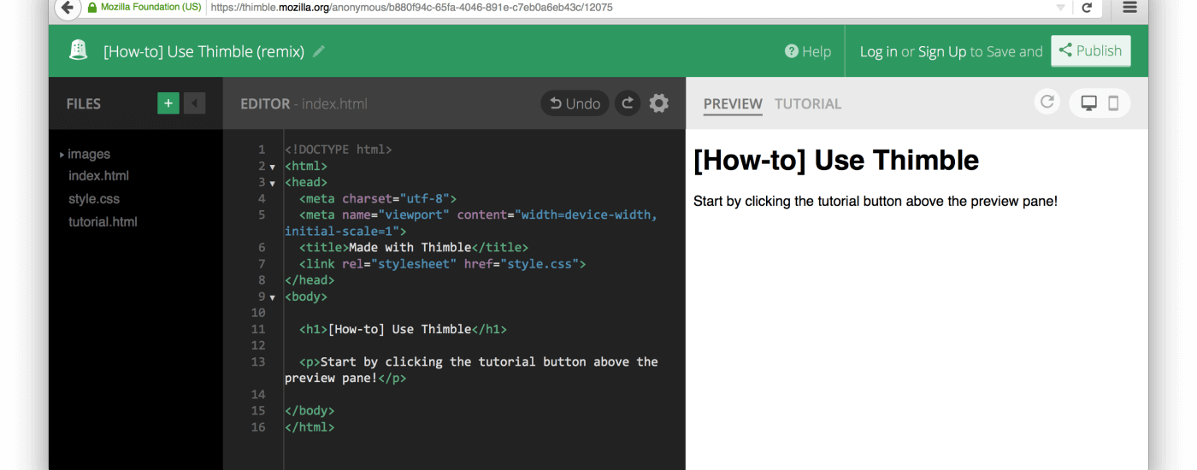Viewport: 1197px width, 470px height.
Task: Click the preview heading [How-to] Use Thimble
Action: tap(836, 160)
